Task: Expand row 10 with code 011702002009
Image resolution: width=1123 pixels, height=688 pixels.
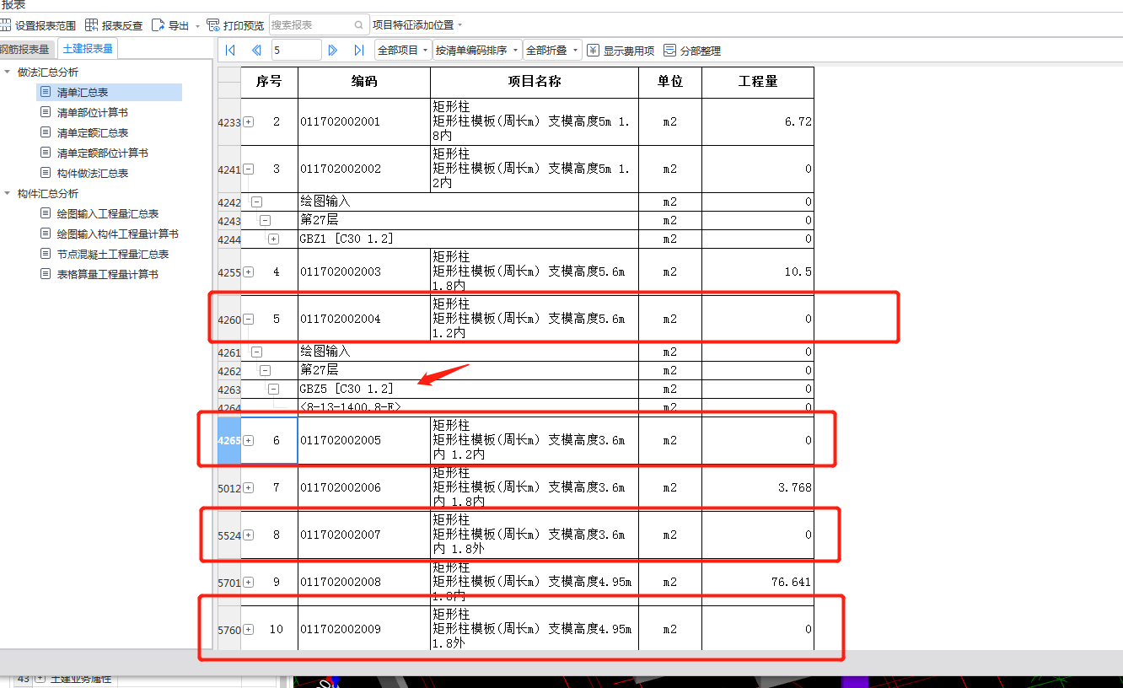Action: pyautogui.click(x=249, y=630)
